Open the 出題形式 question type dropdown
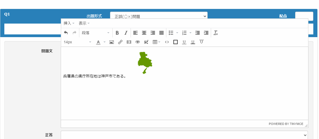This screenshot has height=139, width=319. click(x=159, y=16)
